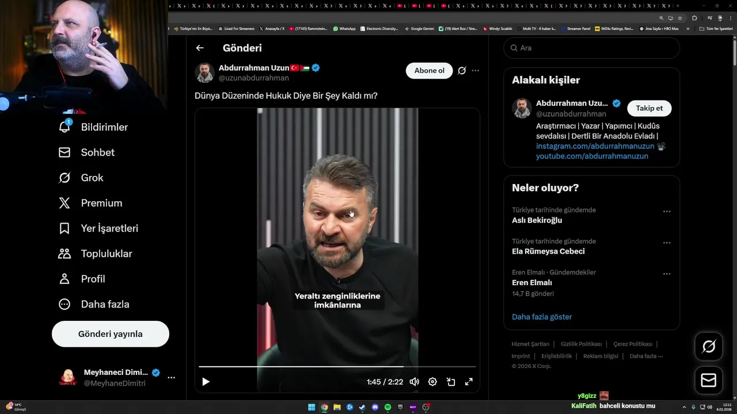This screenshot has width=737, height=414.
Task: Enter fullscreen with the expand icon
Action: 469,382
